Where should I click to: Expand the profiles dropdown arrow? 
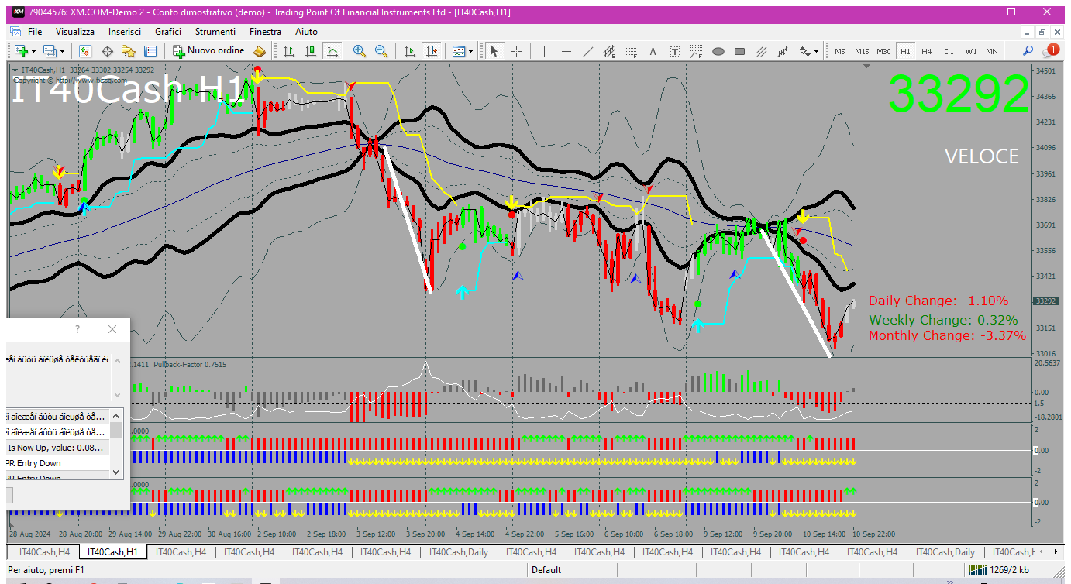tap(63, 51)
